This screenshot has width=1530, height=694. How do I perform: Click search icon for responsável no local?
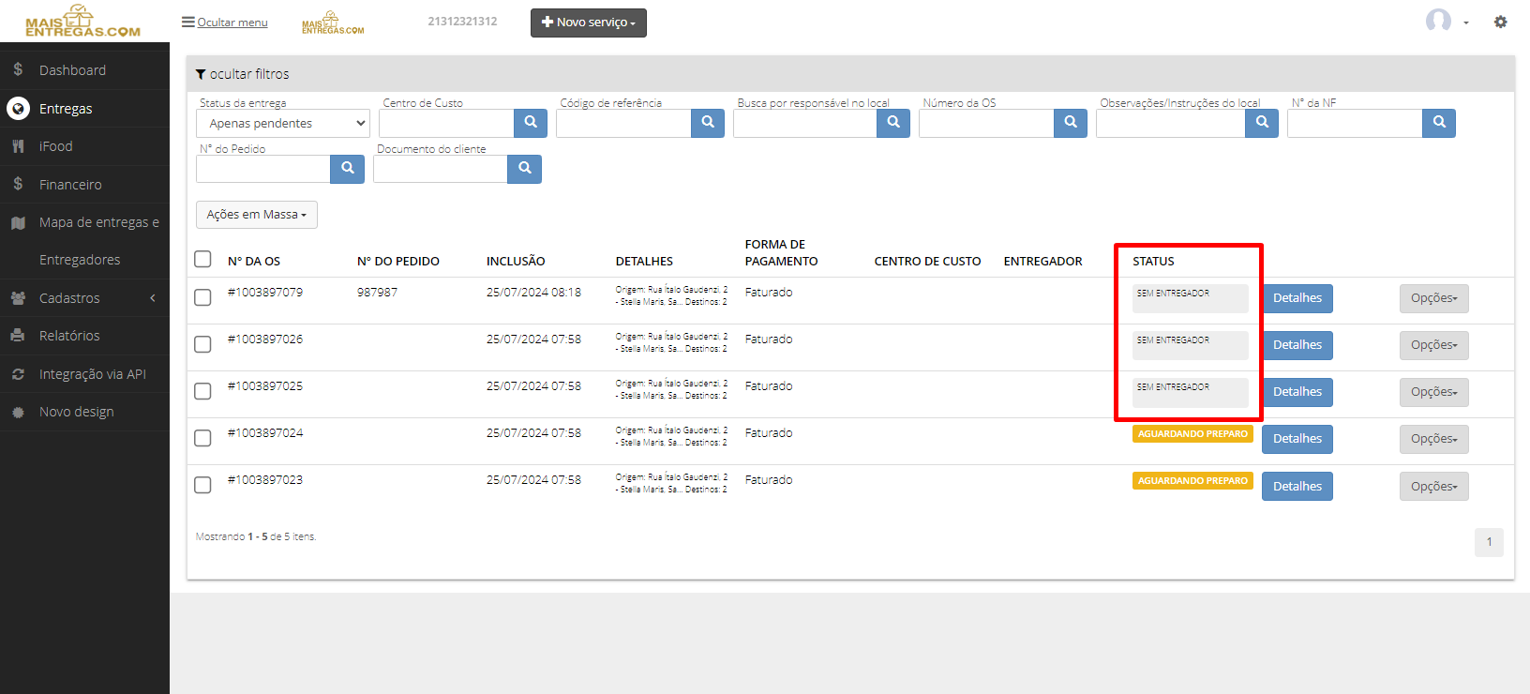(893, 123)
